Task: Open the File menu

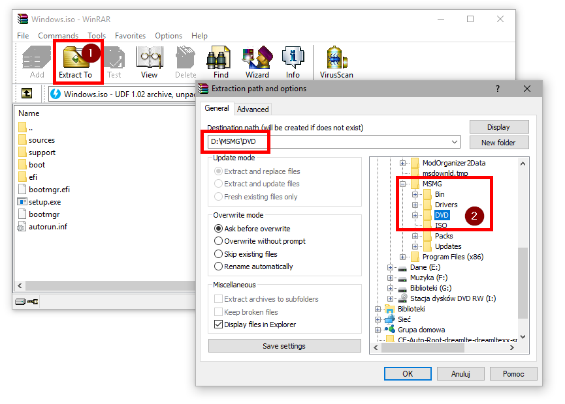Action: [x=23, y=36]
